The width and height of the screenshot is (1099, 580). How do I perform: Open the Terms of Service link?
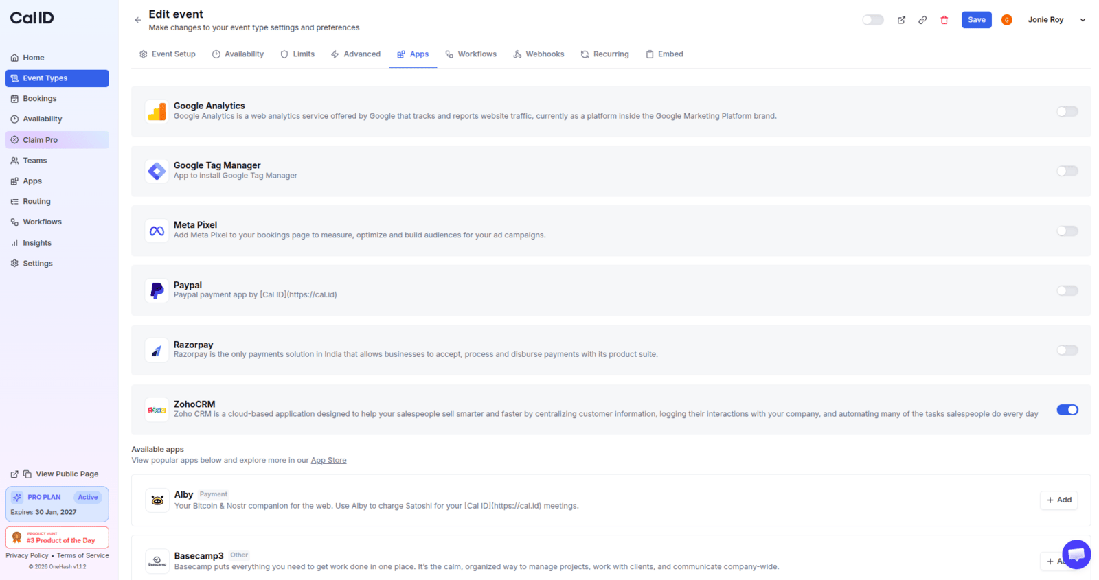click(x=83, y=556)
